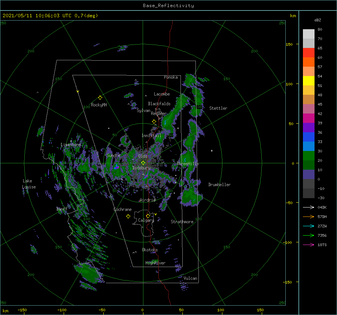Pick the red swatch in dBZ legend
Screen dimensions: 337x315
[x=309, y=53]
